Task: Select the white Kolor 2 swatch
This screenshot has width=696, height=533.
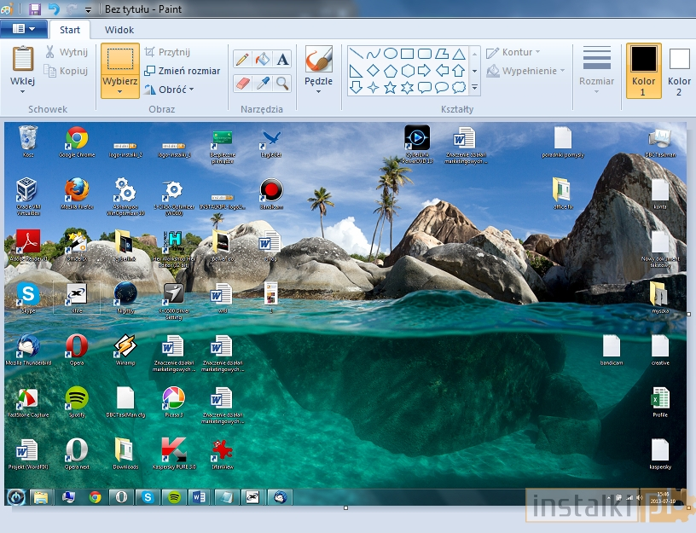Action: (x=679, y=60)
